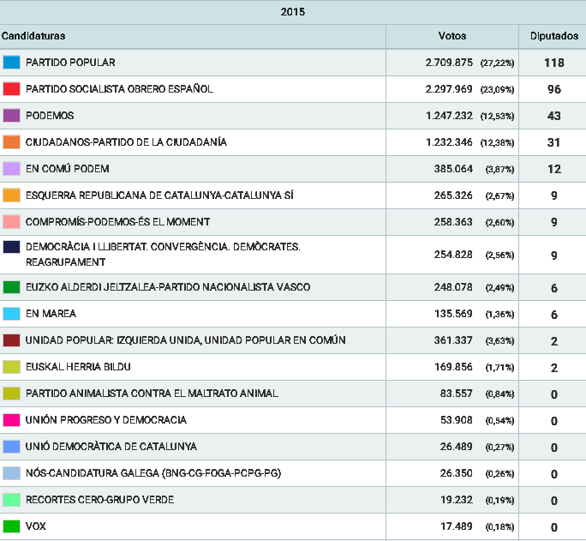Click the vote count 361.337
The height and width of the screenshot is (541, 586).
(x=453, y=340)
